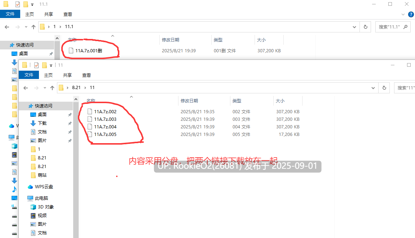Click the properties checkmark icon in 11 titlebar
The width and height of the screenshot is (415, 238).
click(36, 65)
